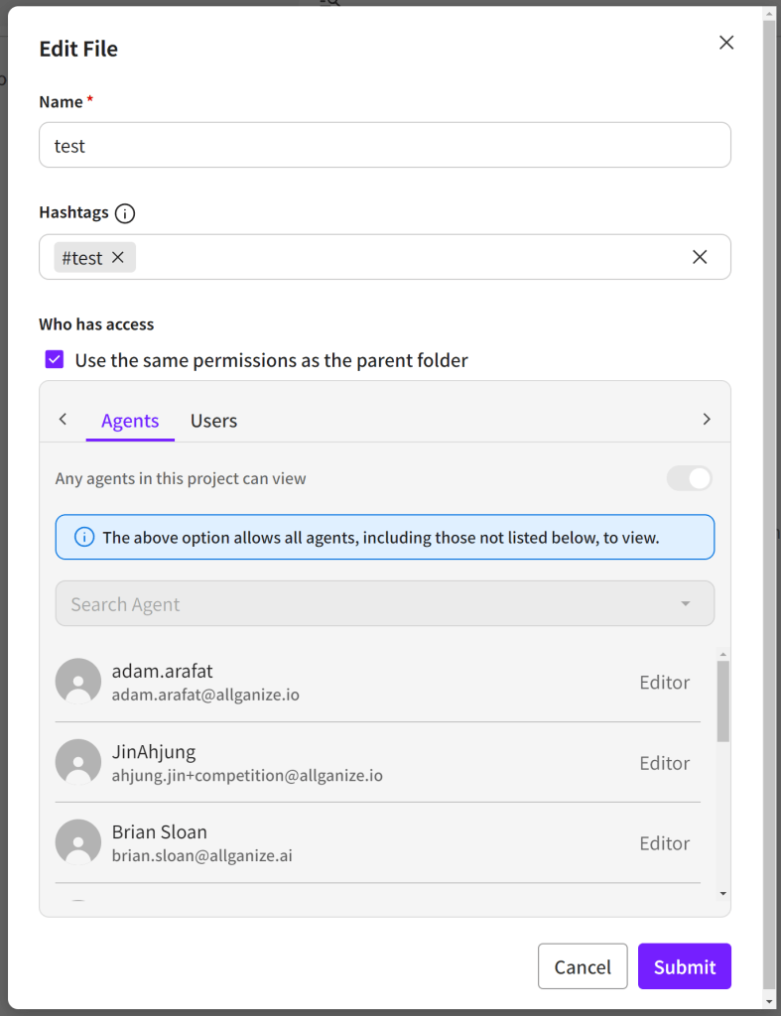Clear all hashtags with the field X icon

point(700,256)
